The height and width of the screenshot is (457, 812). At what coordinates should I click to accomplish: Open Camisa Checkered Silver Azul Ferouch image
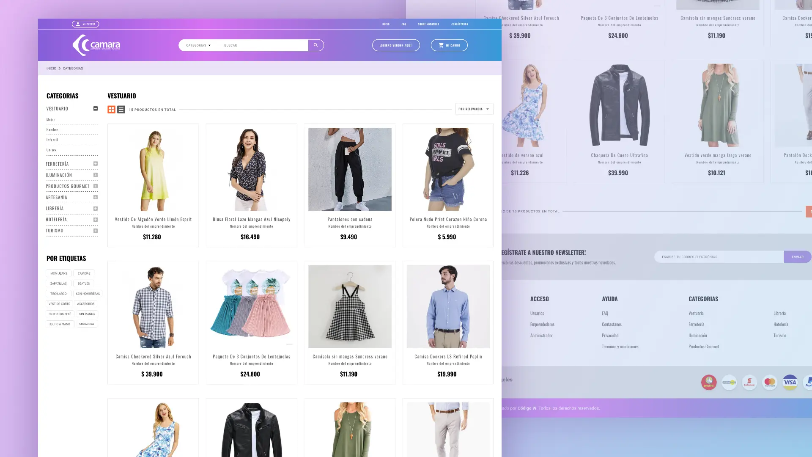[153, 306]
